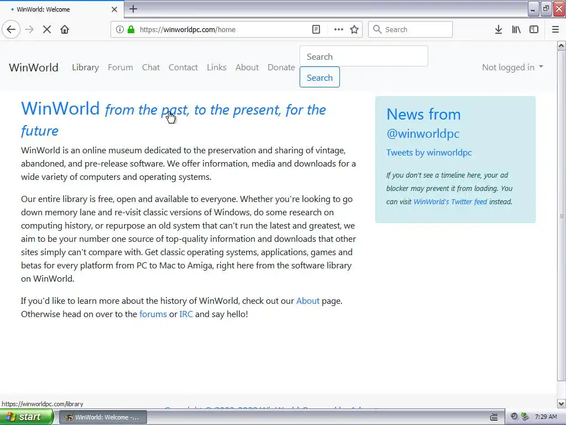
Task: Expand the Not logged in dropdown
Action: (512, 67)
